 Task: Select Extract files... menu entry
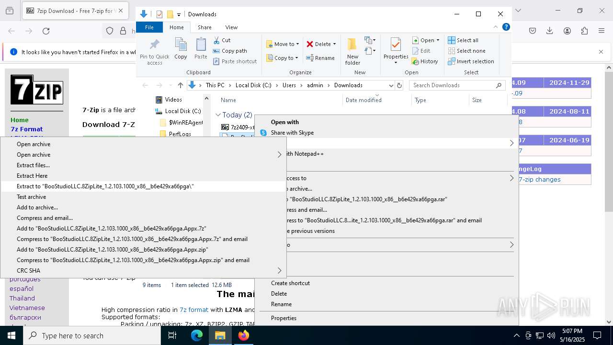click(144, 165)
